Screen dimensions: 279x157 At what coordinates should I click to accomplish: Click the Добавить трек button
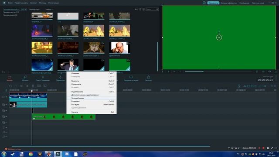pyautogui.click(x=13, y=149)
